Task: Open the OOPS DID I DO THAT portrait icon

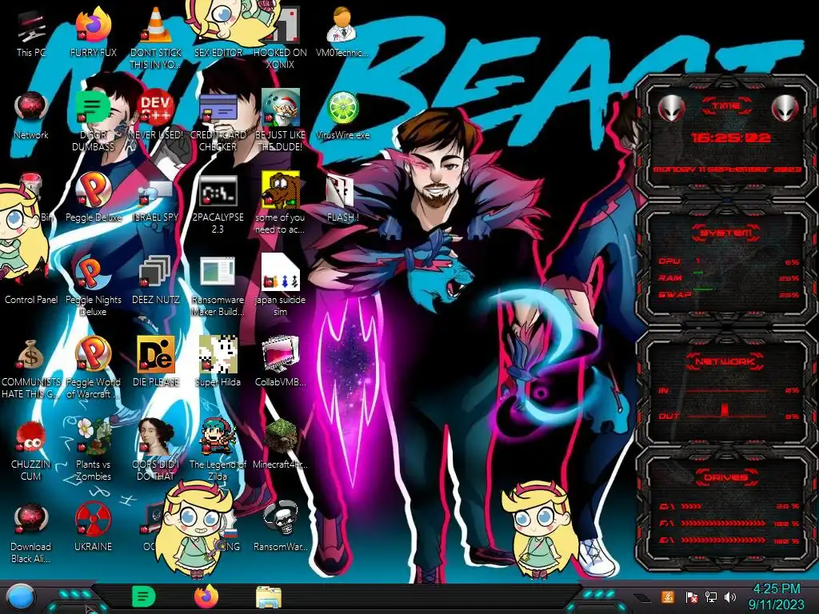Action: tap(156, 449)
